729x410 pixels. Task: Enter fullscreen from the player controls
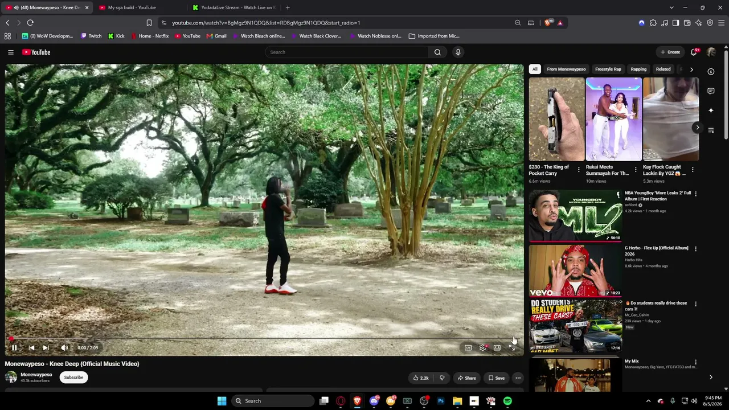pos(511,347)
